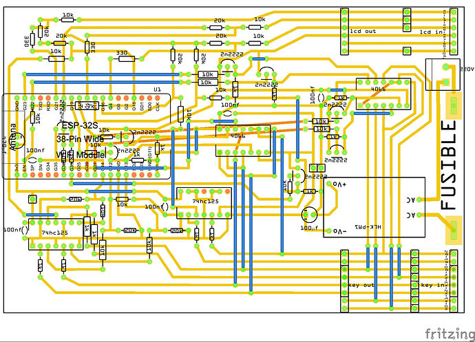Click the 100µf capacitor label
Screen dimensions: 475x342
click(309, 228)
